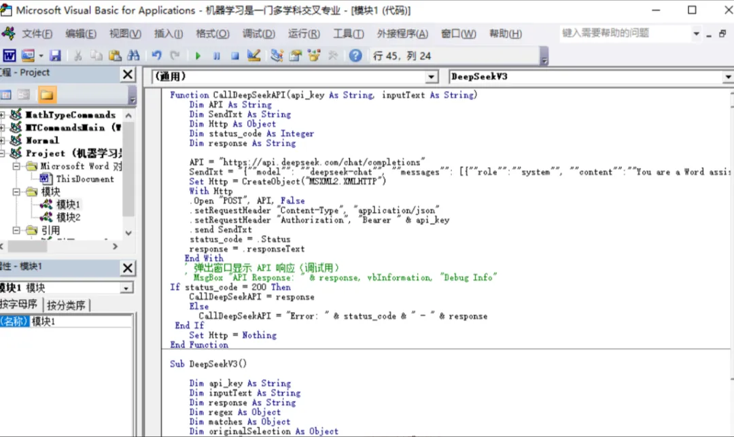Click View Object icon in Project panel
The width and height of the screenshot is (734, 437).
click(x=23, y=95)
